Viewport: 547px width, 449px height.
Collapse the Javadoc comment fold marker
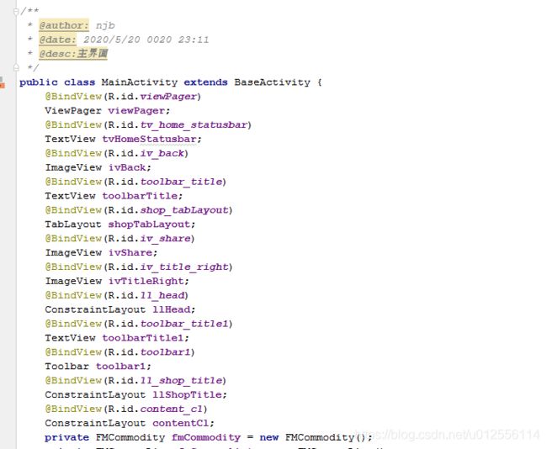click(x=16, y=12)
